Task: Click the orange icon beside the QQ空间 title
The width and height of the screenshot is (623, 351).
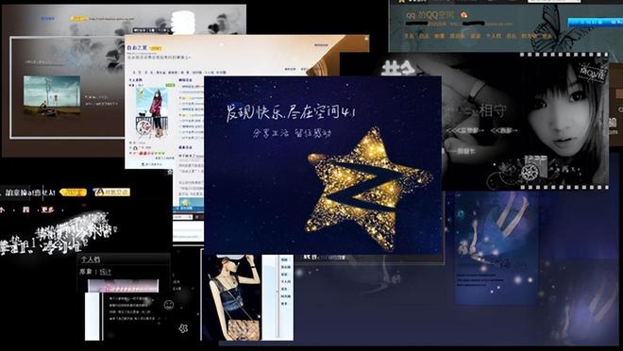Action: 463,15
